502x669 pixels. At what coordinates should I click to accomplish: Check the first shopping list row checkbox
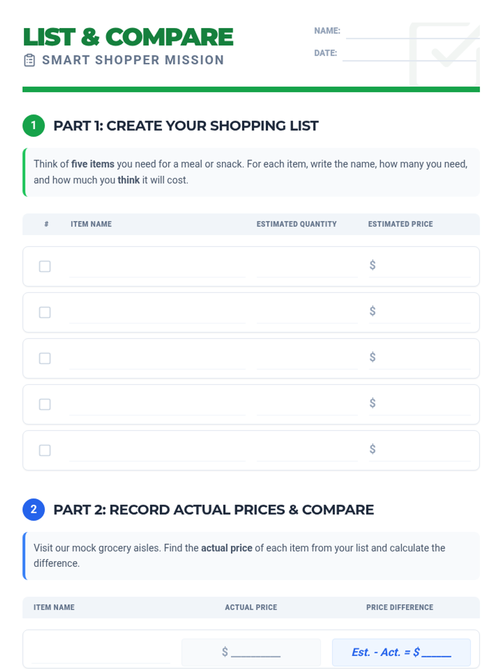[x=45, y=266]
